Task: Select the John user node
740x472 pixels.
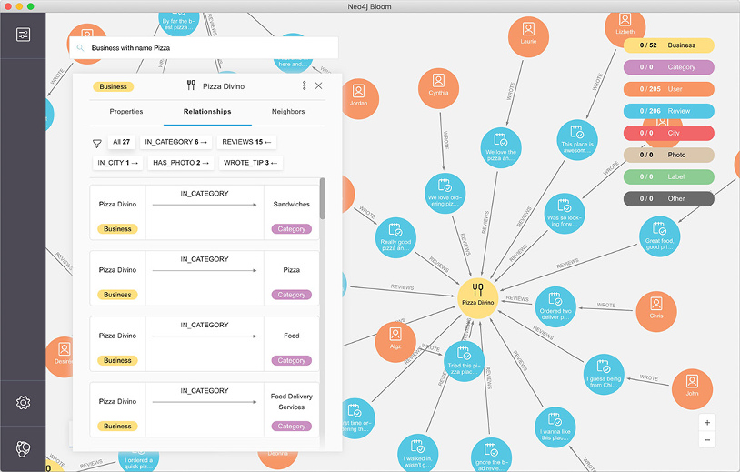Action: click(x=693, y=389)
